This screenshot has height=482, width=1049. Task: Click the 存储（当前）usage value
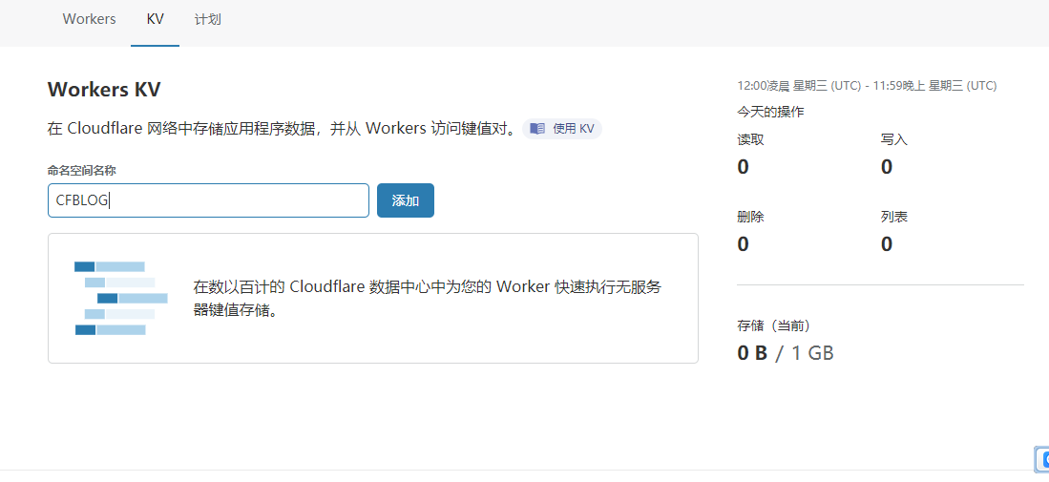pos(786,353)
